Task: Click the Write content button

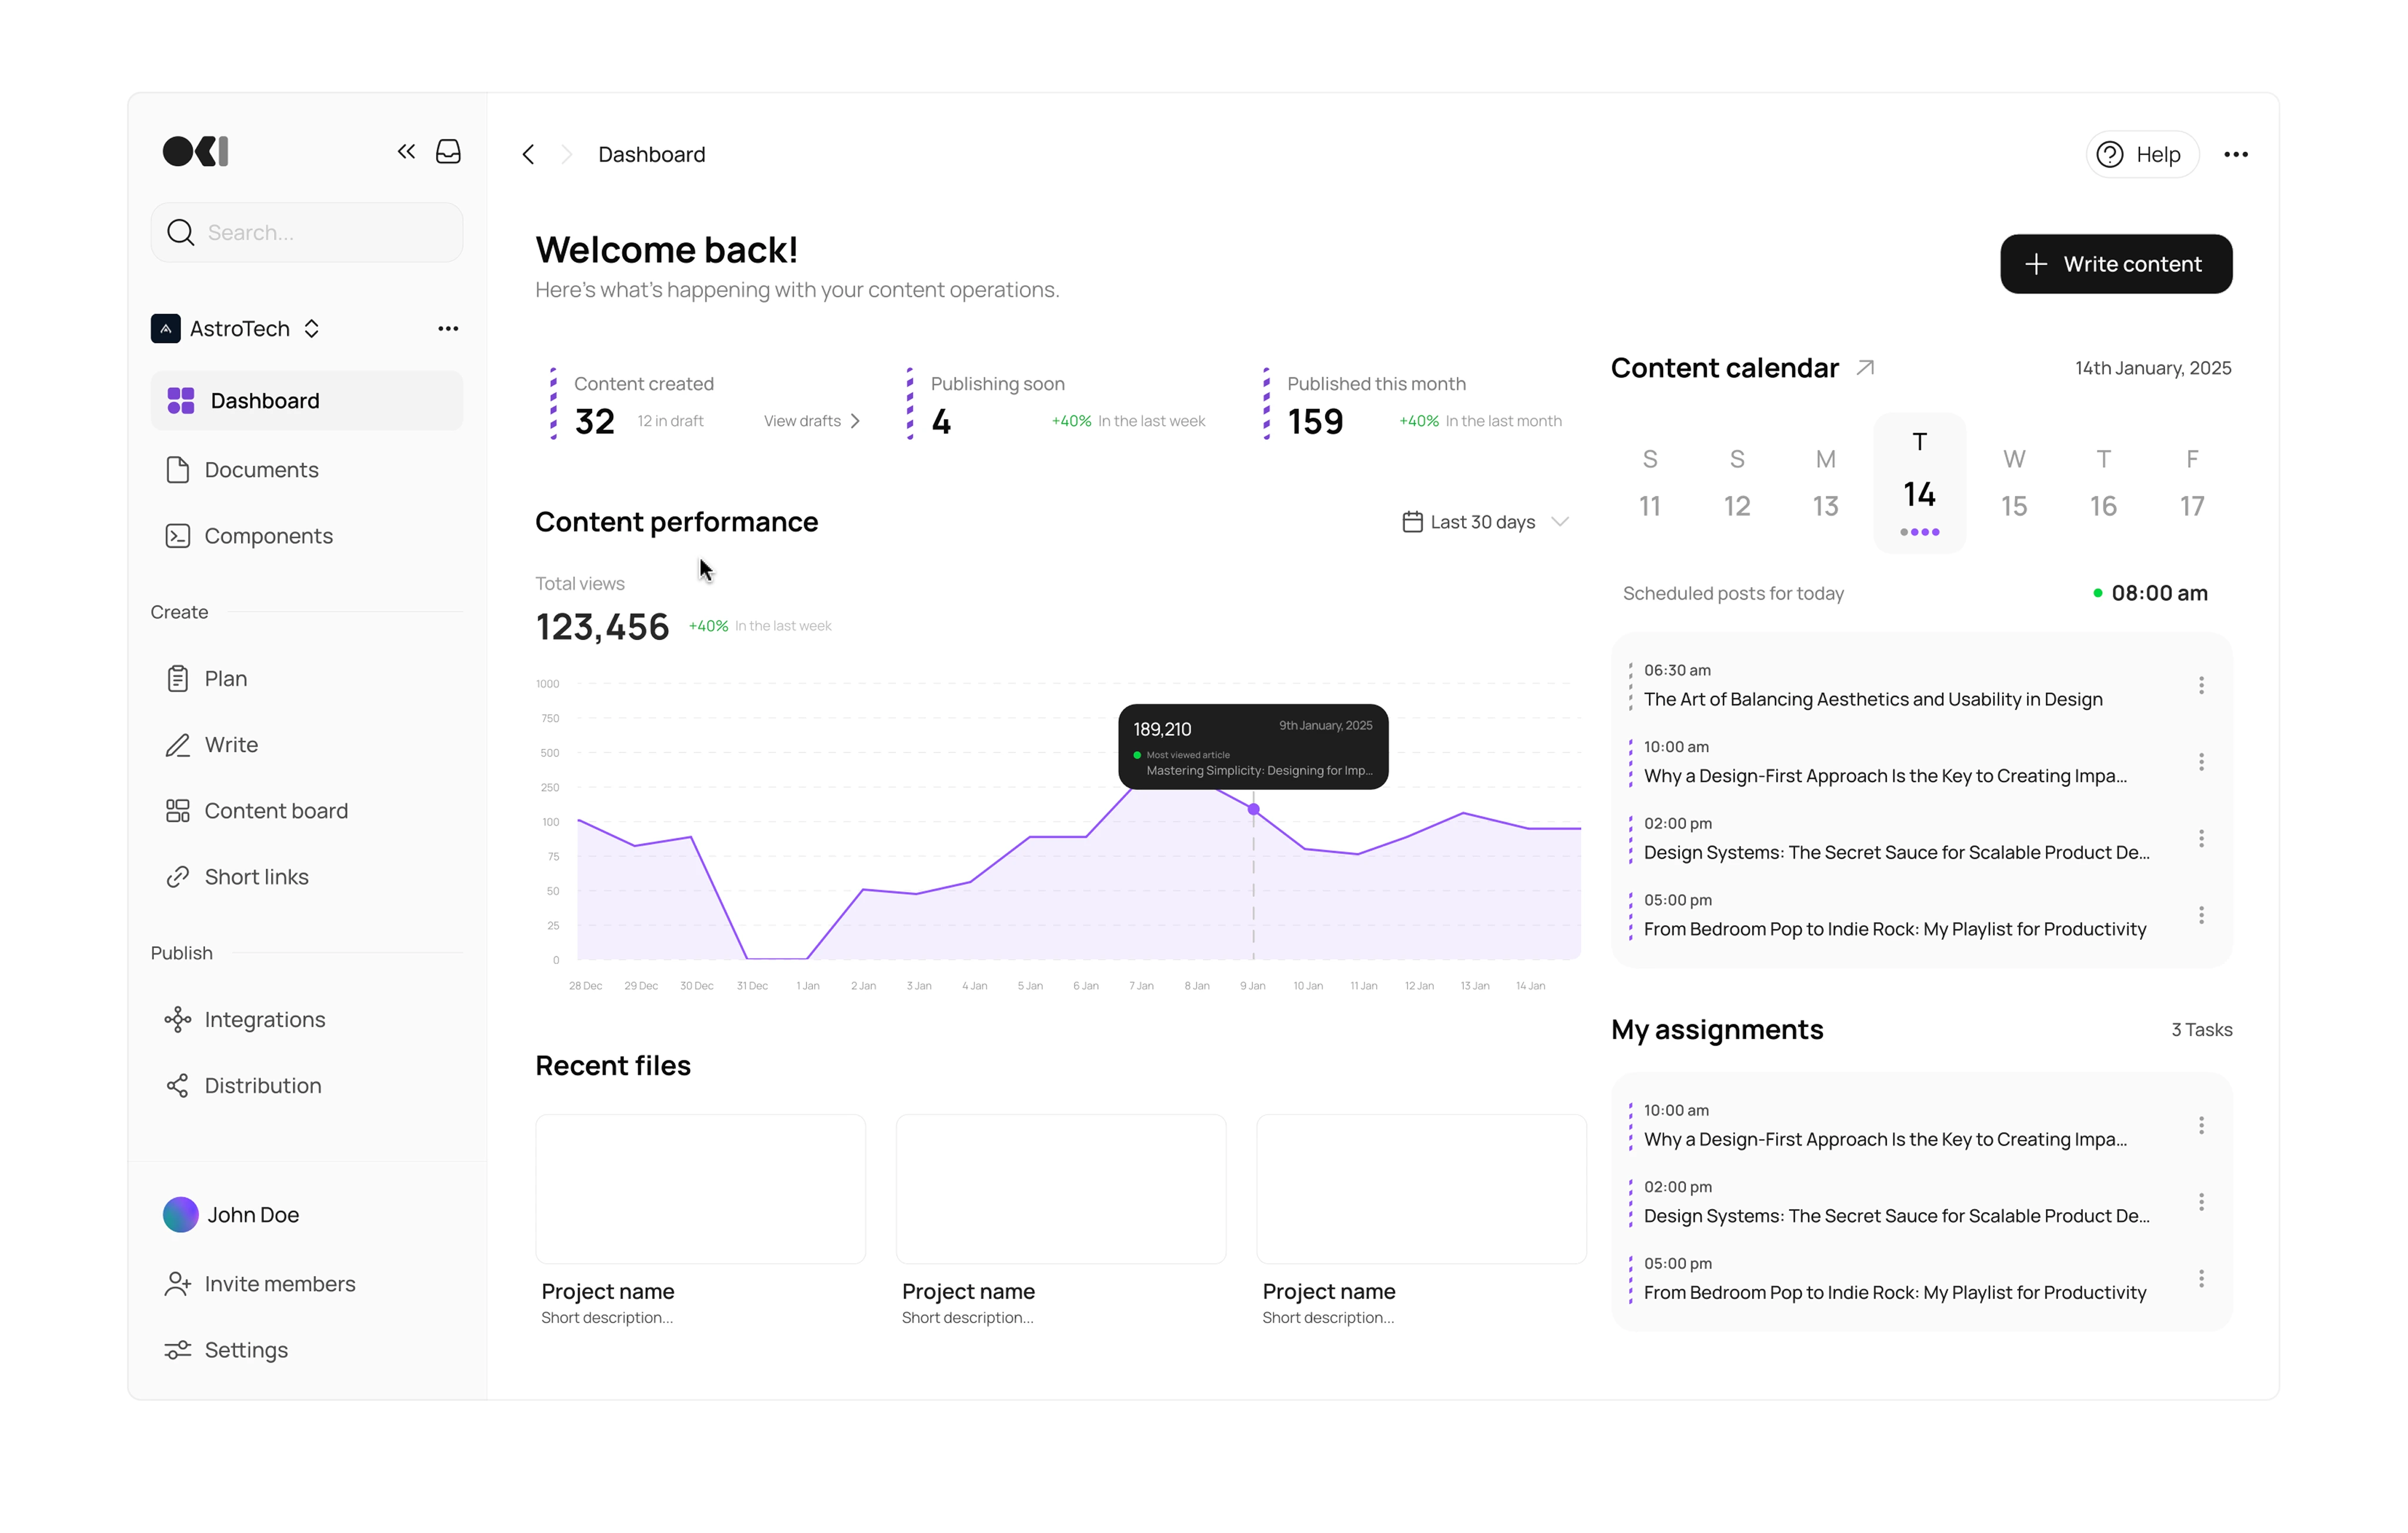Action: pos(2116,264)
